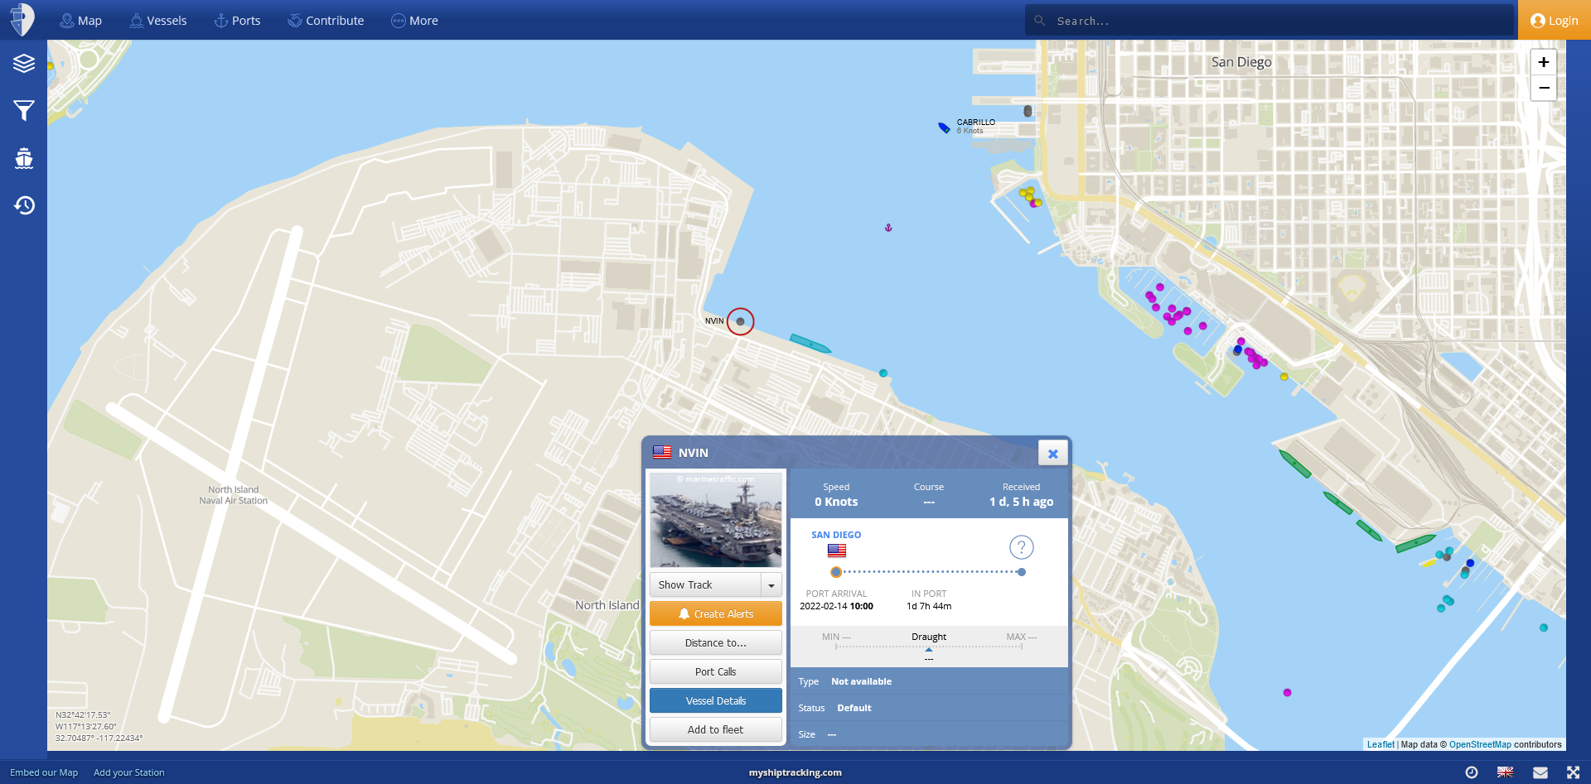The height and width of the screenshot is (784, 1591).
Task: Open the NVIN aircraft carrier photo
Action: click(x=716, y=520)
